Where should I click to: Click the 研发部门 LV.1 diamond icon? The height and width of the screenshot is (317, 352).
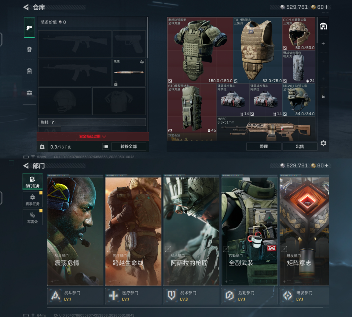point(288,295)
